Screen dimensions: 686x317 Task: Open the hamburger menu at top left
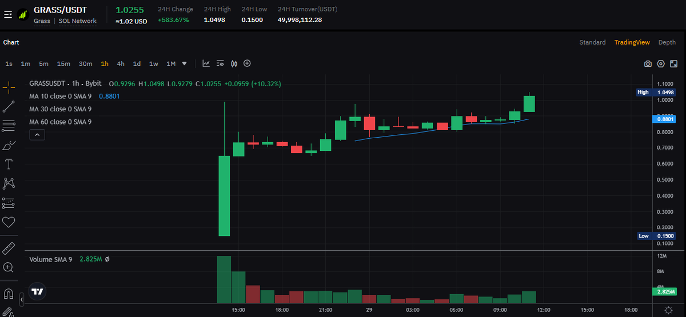(8, 15)
